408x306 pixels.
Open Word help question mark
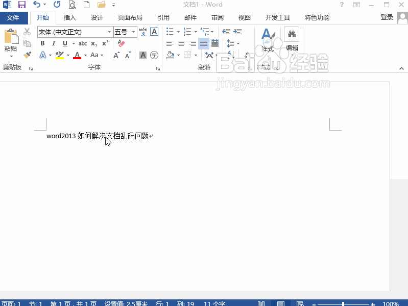pyautogui.click(x=342, y=5)
